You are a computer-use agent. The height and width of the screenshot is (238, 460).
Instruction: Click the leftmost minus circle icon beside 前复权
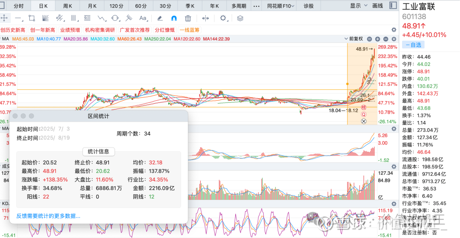point(369,39)
